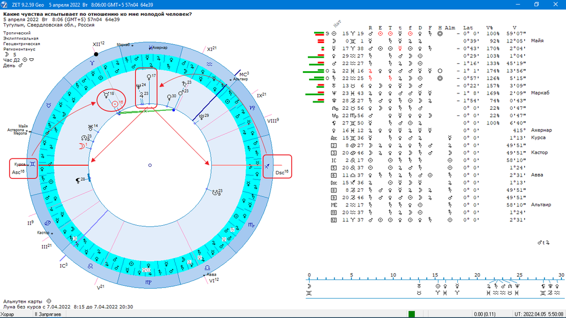Click the Pluto glyph at 28 Capricorn 27
Screen dimensions: 566x318
pyautogui.click(x=334, y=101)
